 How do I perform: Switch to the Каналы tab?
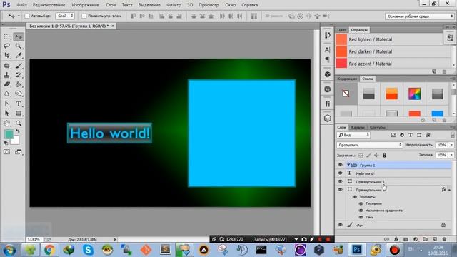coord(358,127)
